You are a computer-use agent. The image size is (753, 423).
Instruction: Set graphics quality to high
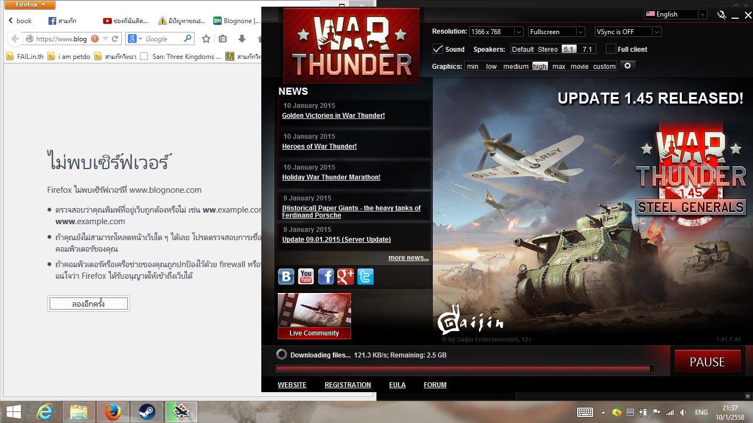coord(540,66)
